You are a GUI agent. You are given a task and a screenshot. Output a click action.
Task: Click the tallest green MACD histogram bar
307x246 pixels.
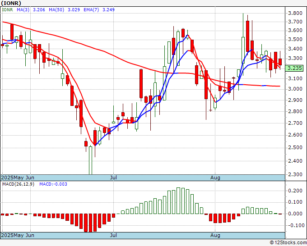pyautogui.click(x=178, y=200)
